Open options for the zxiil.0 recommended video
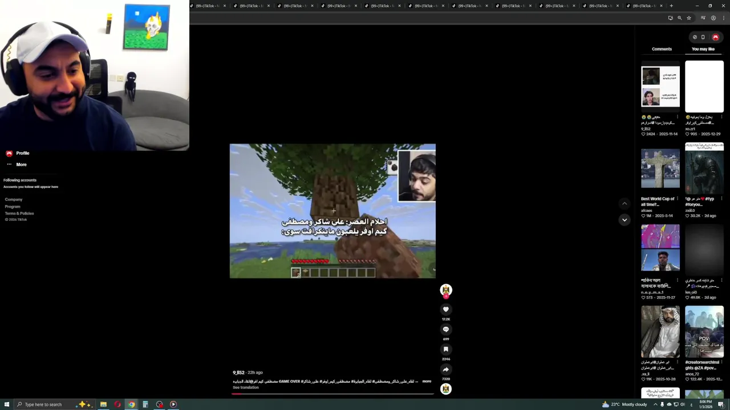The image size is (730, 410). [721, 199]
